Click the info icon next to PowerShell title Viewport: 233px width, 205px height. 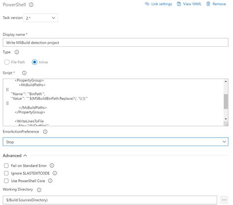click(31, 5)
